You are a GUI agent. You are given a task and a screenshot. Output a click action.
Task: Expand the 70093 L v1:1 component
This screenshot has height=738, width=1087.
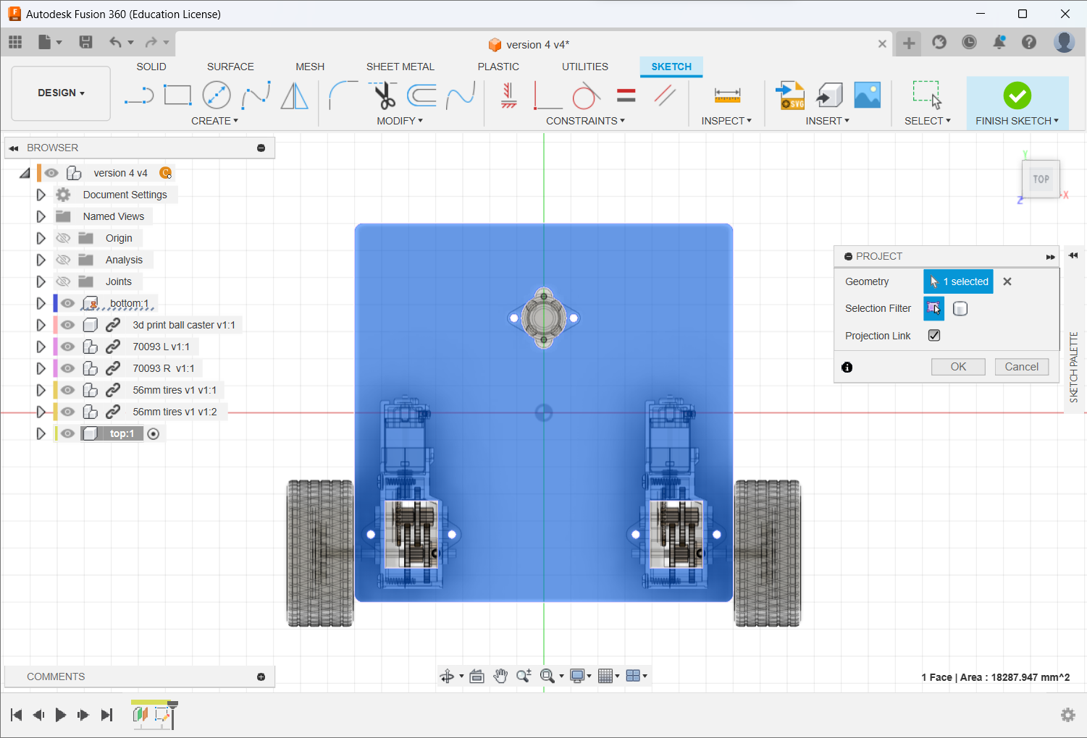[41, 347]
